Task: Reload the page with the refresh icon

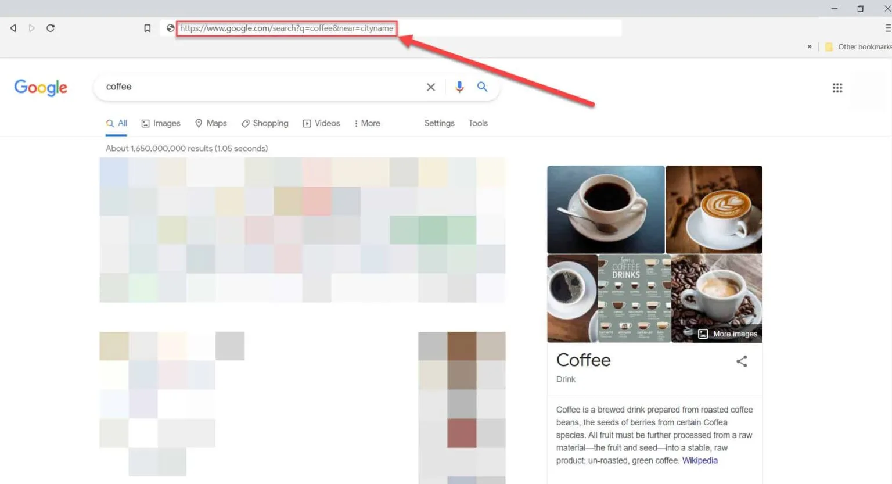Action: tap(51, 27)
